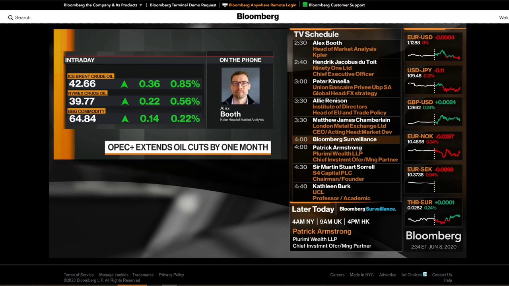Image resolution: width=509 pixels, height=286 pixels.
Task: Open Terms of Service footer link
Action: coord(79,275)
